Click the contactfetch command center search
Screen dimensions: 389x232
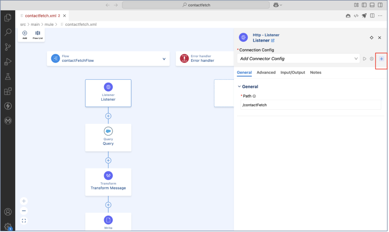[x=196, y=5]
